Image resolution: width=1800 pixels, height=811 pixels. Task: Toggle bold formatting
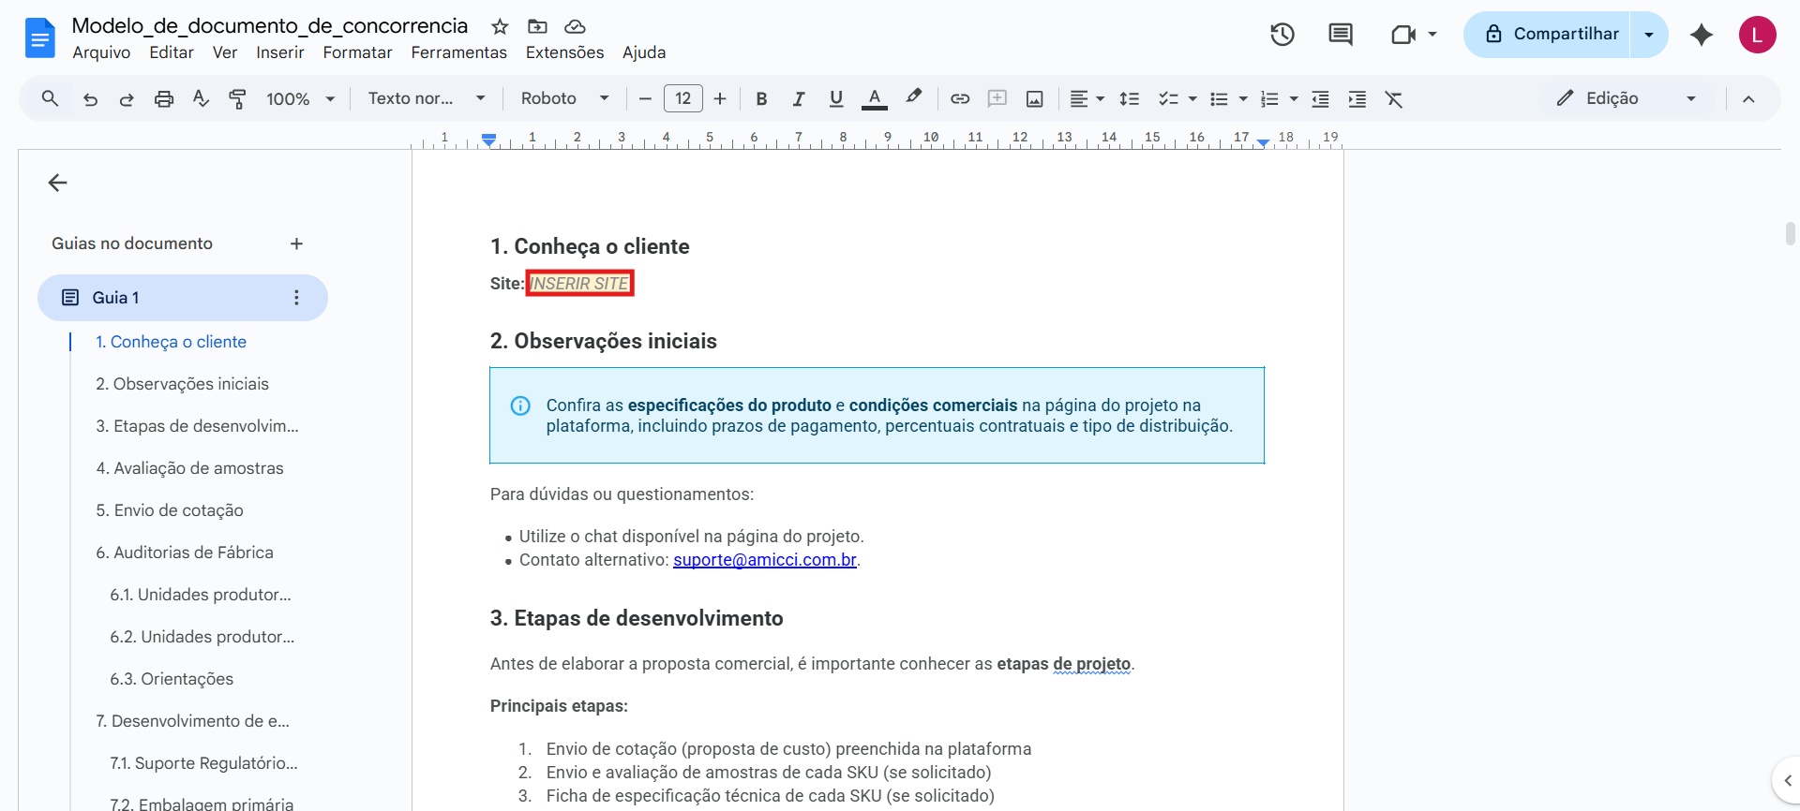[x=761, y=98]
